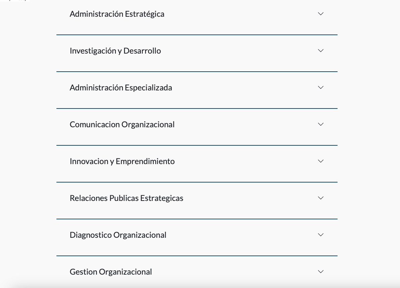Expand Gestion Organizacional with the chevron
400x288 pixels.
tap(321, 272)
